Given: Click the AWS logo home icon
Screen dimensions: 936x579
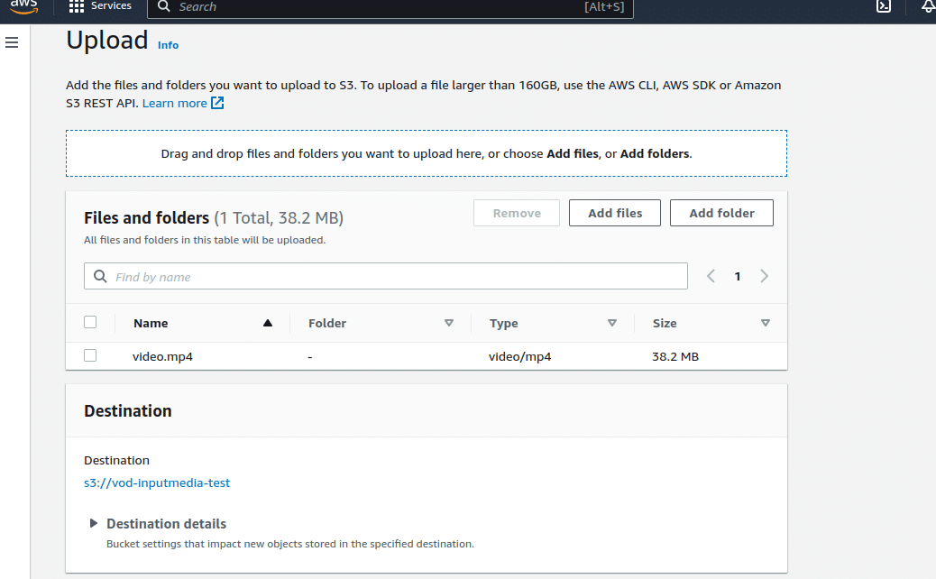Looking at the screenshot, I should [23, 6].
